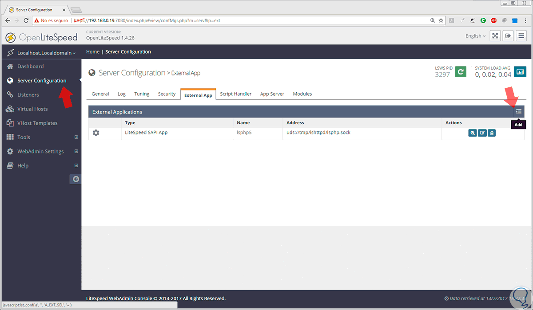Reload the page with the browser refresh icon
The width and height of the screenshot is (533, 310).
tap(26, 20)
